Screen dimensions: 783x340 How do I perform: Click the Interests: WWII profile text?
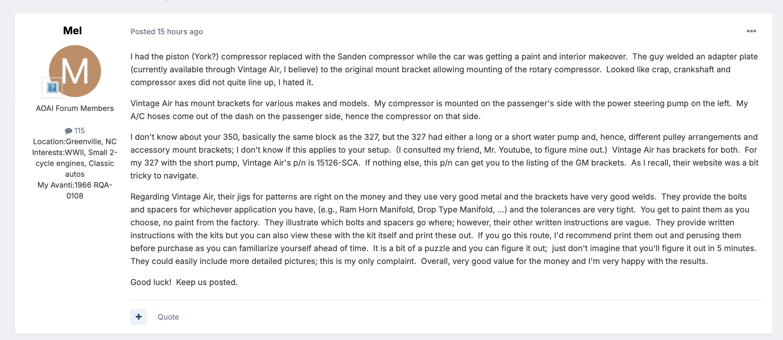[75, 163]
